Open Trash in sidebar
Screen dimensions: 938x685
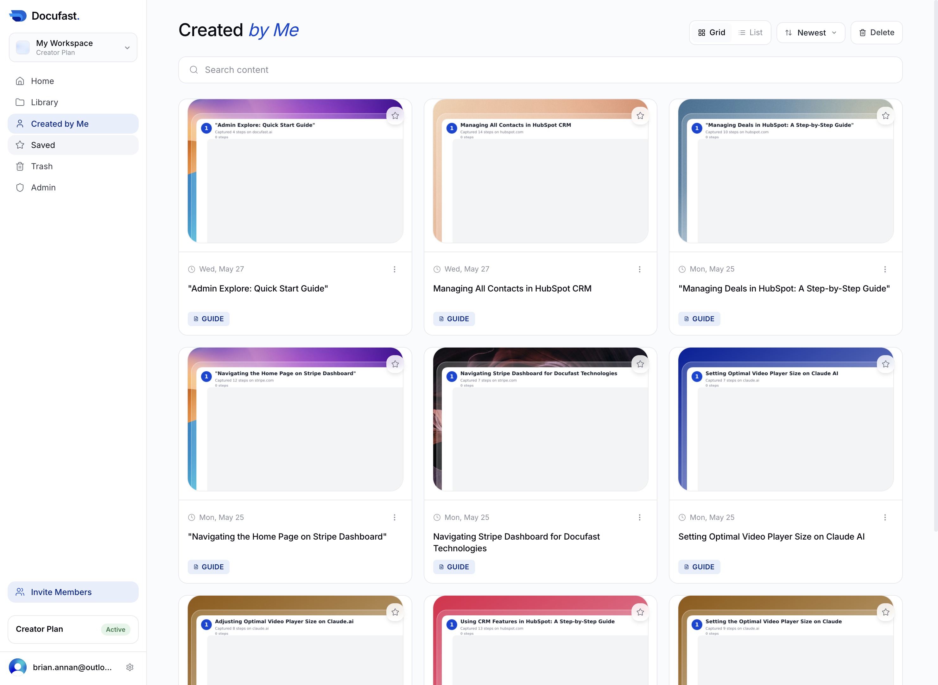click(73, 166)
